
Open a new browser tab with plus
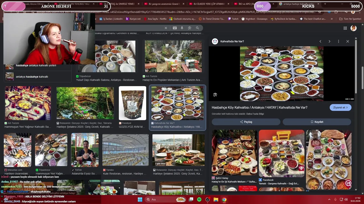[325, 4]
